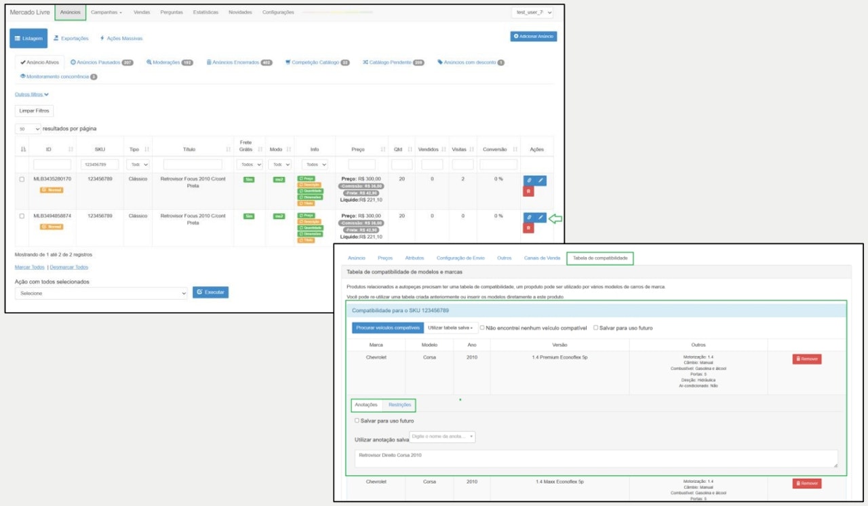The width and height of the screenshot is (868, 506).
Task: Enable 'Salvar para uso futuro' under Anotações
Action: click(357, 421)
